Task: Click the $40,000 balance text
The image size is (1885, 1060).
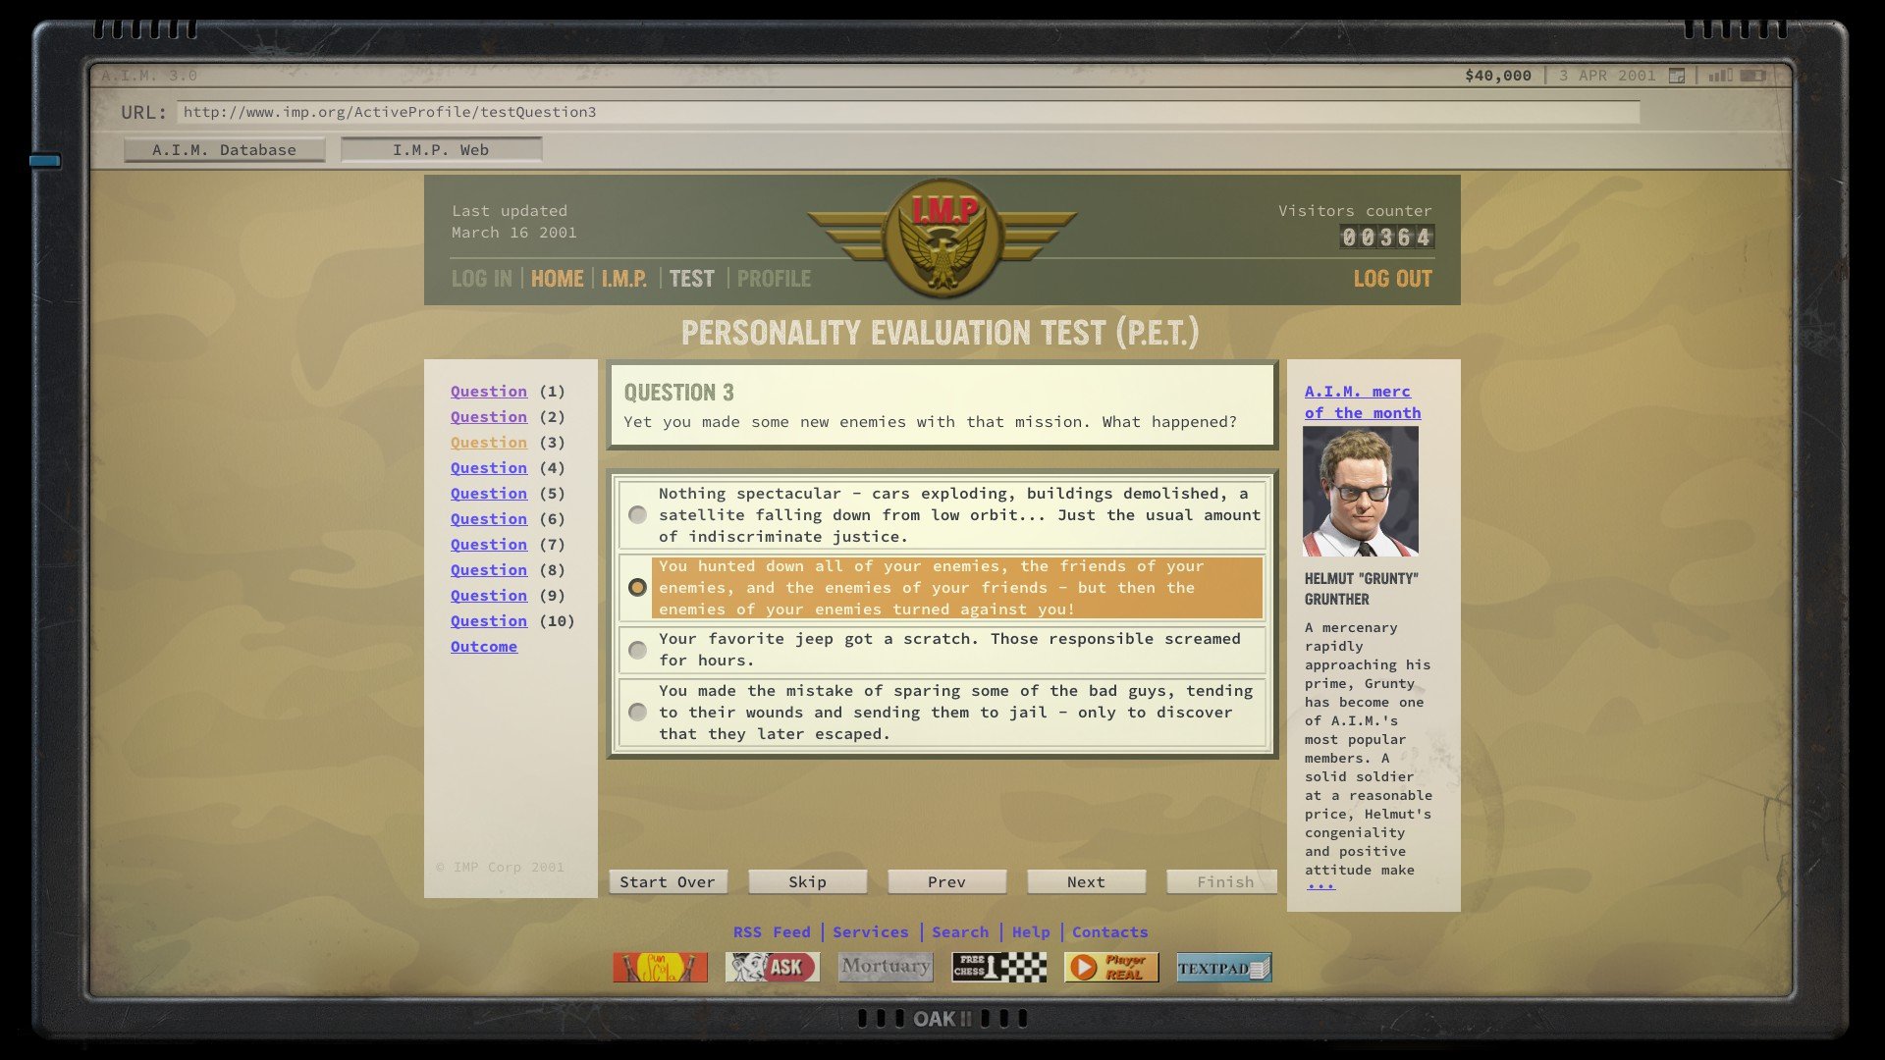Action: 1497,76
